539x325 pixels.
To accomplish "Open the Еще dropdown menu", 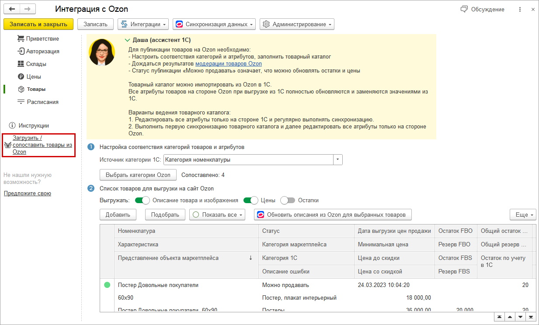I will (x=523, y=214).
